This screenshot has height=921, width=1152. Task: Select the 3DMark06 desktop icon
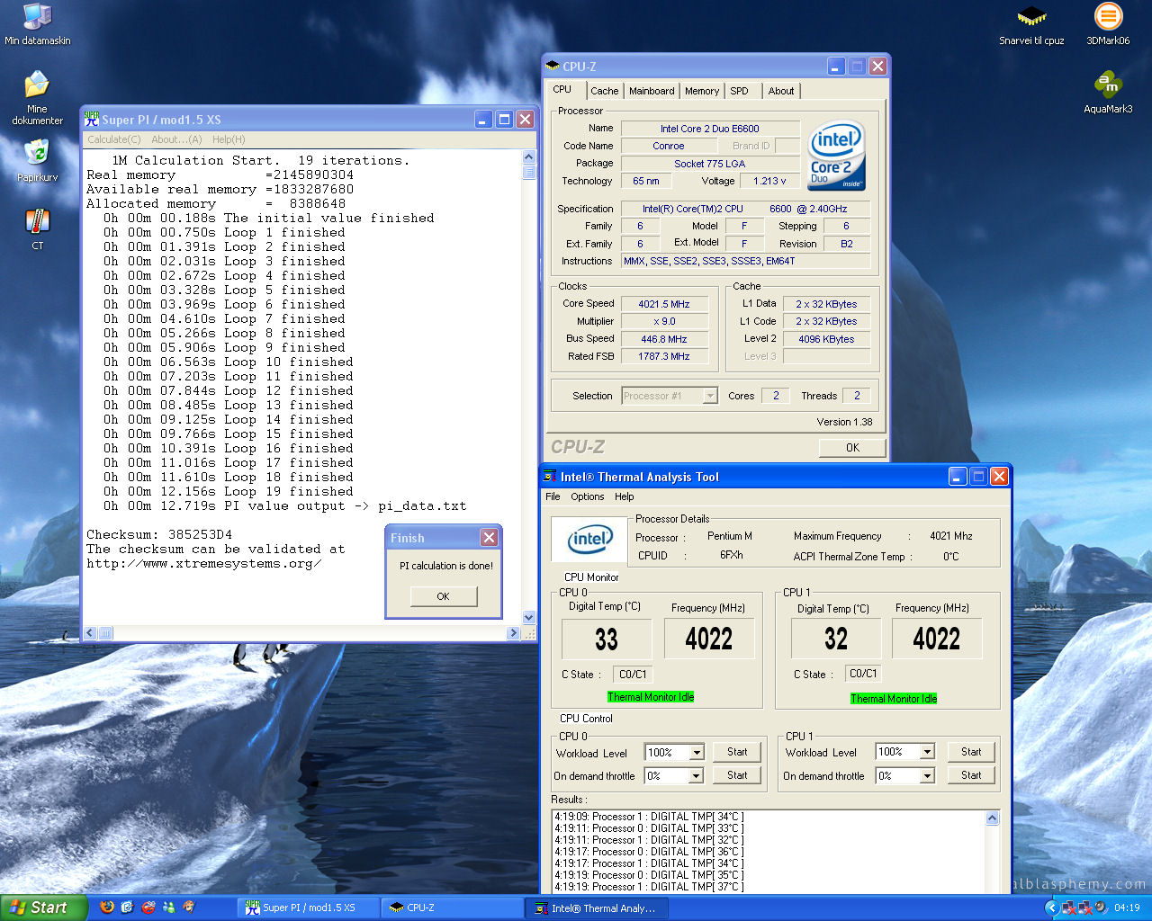[x=1108, y=24]
